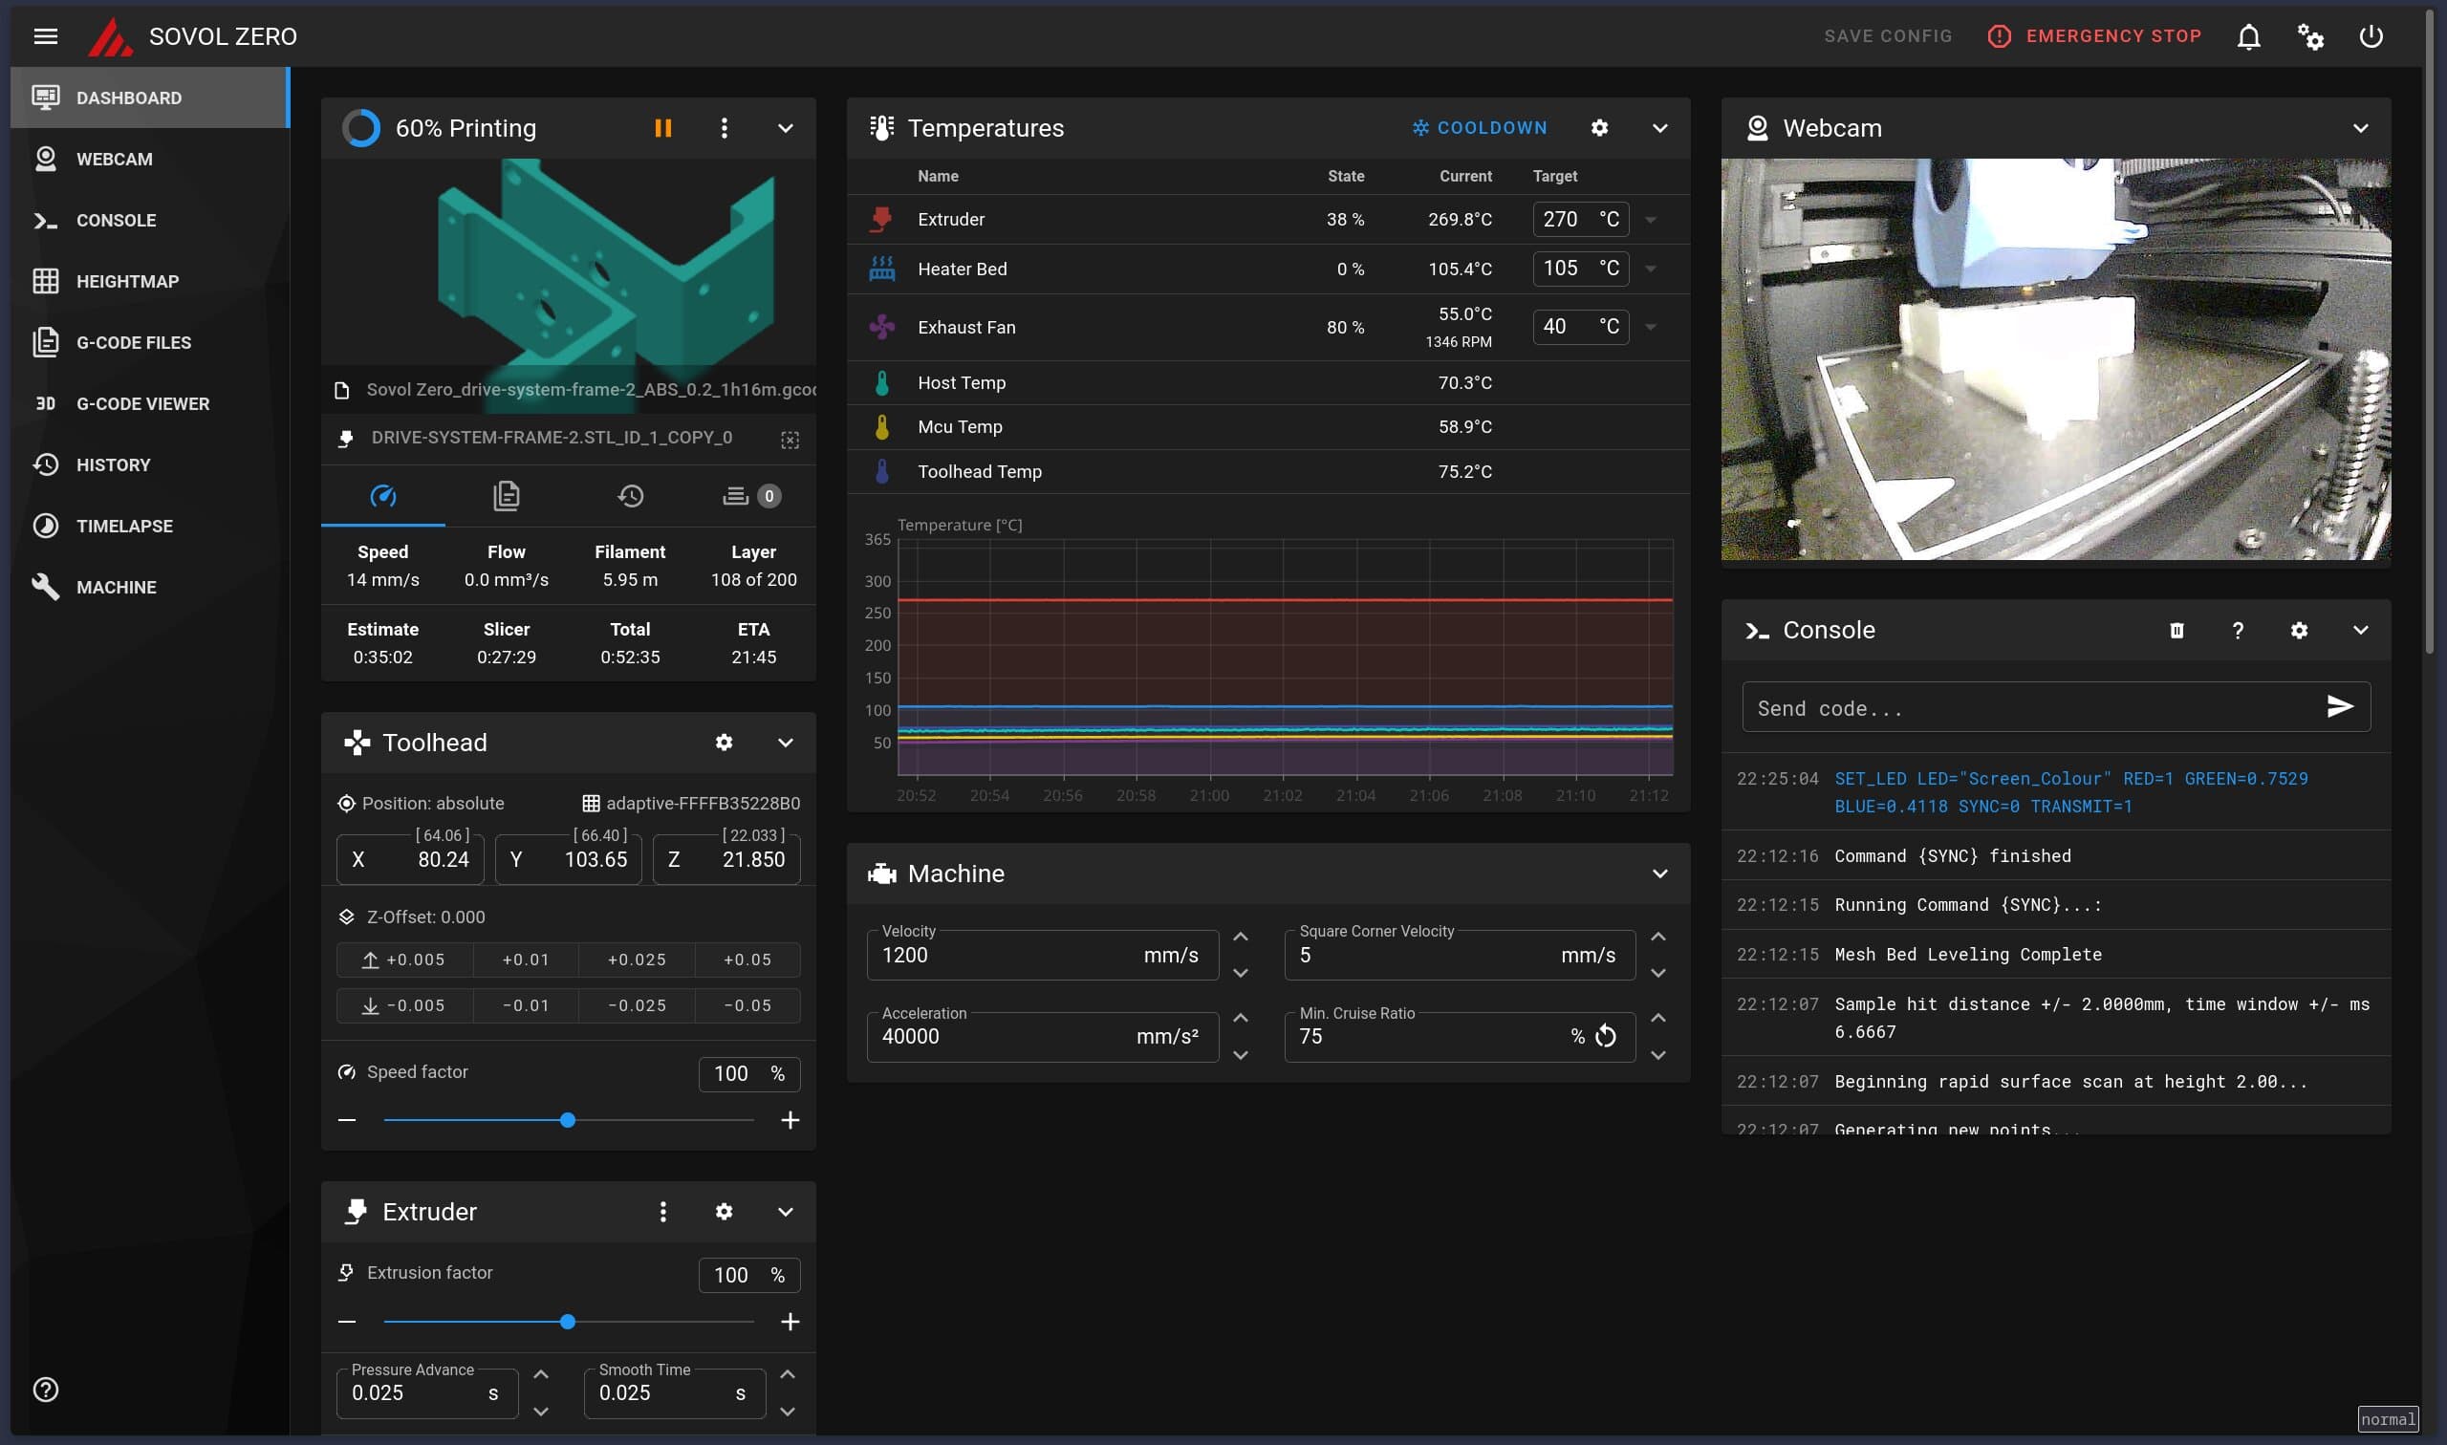Click the Cooldown button

pyautogui.click(x=1479, y=127)
